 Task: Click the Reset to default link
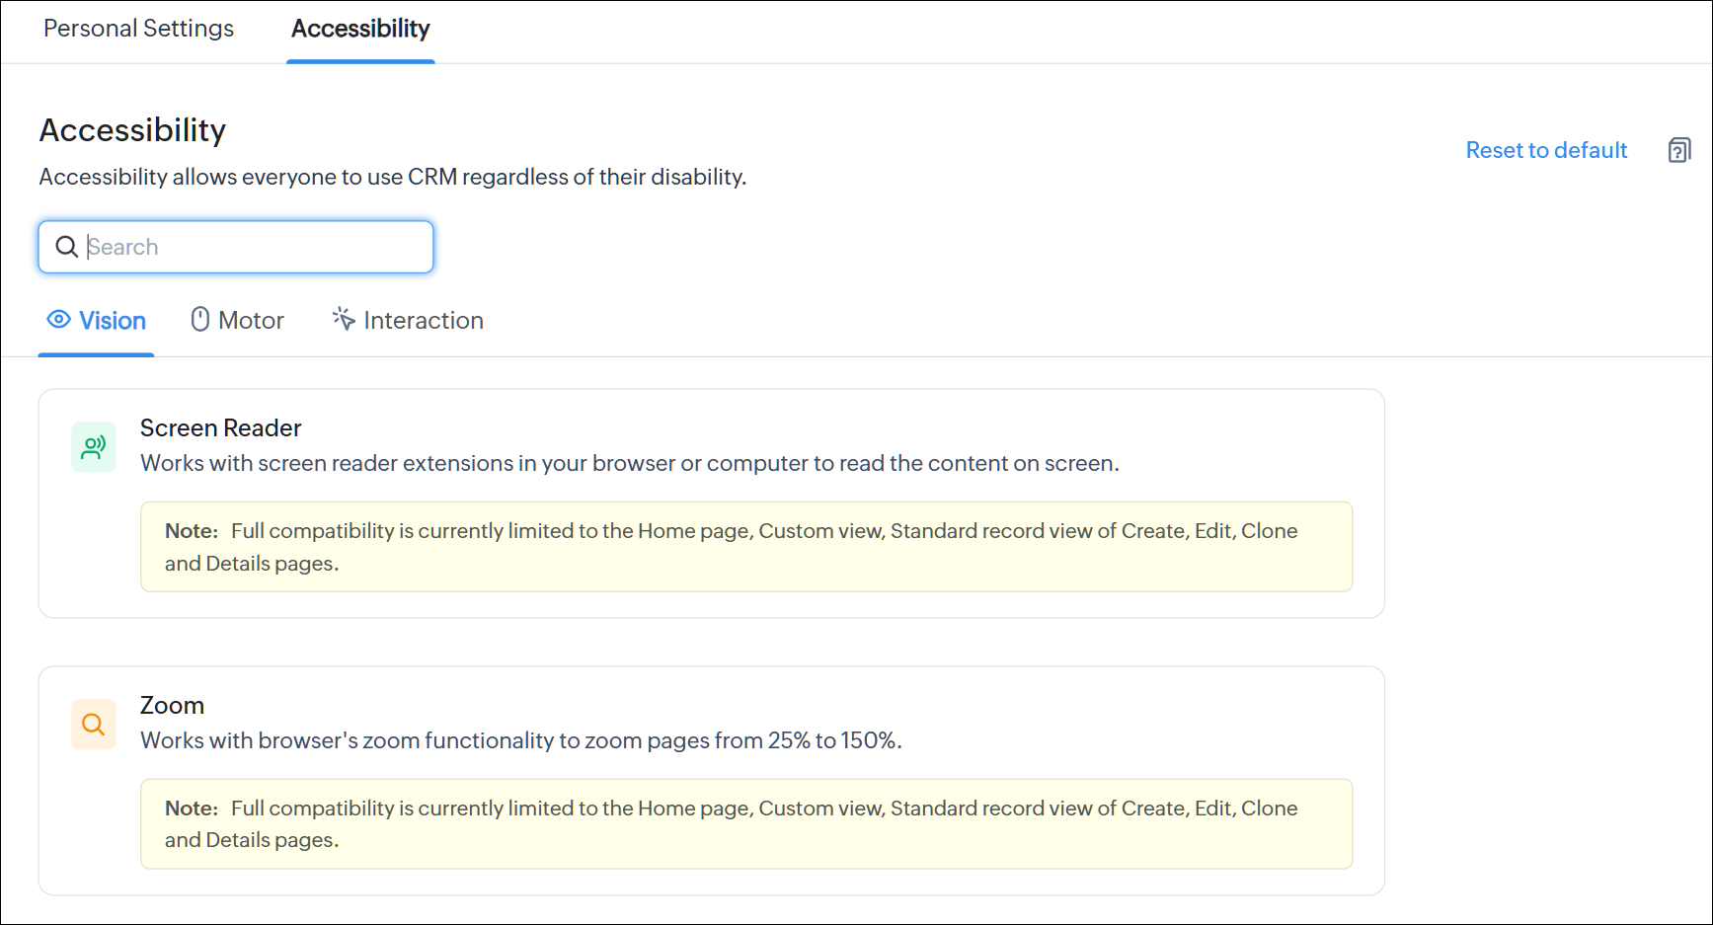click(x=1546, y=150)
